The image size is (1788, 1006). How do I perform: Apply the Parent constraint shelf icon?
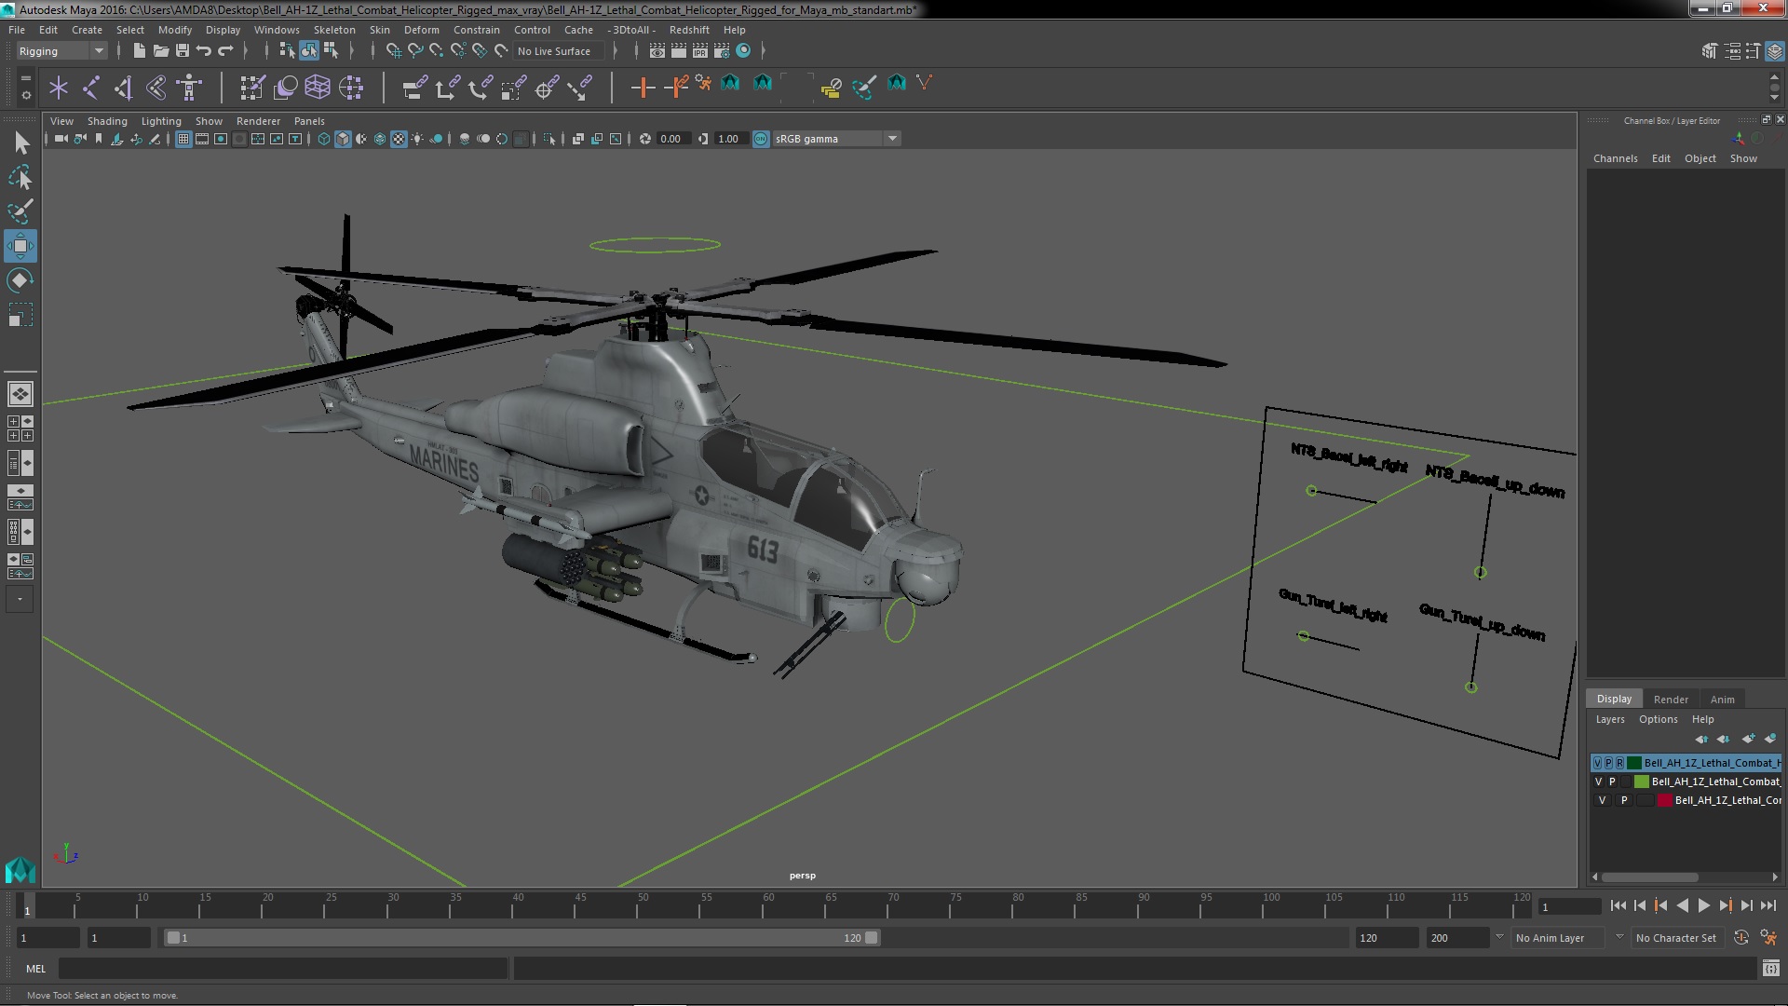pyautogui.click(x=414, y=88)
